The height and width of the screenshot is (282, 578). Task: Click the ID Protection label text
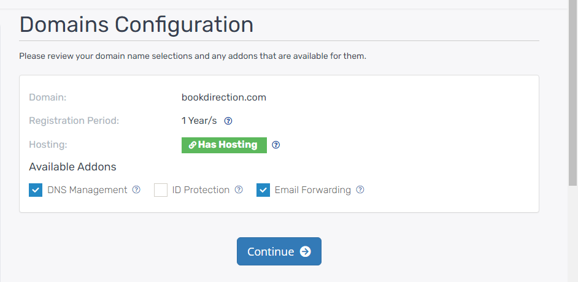click(x=201, y=190)
